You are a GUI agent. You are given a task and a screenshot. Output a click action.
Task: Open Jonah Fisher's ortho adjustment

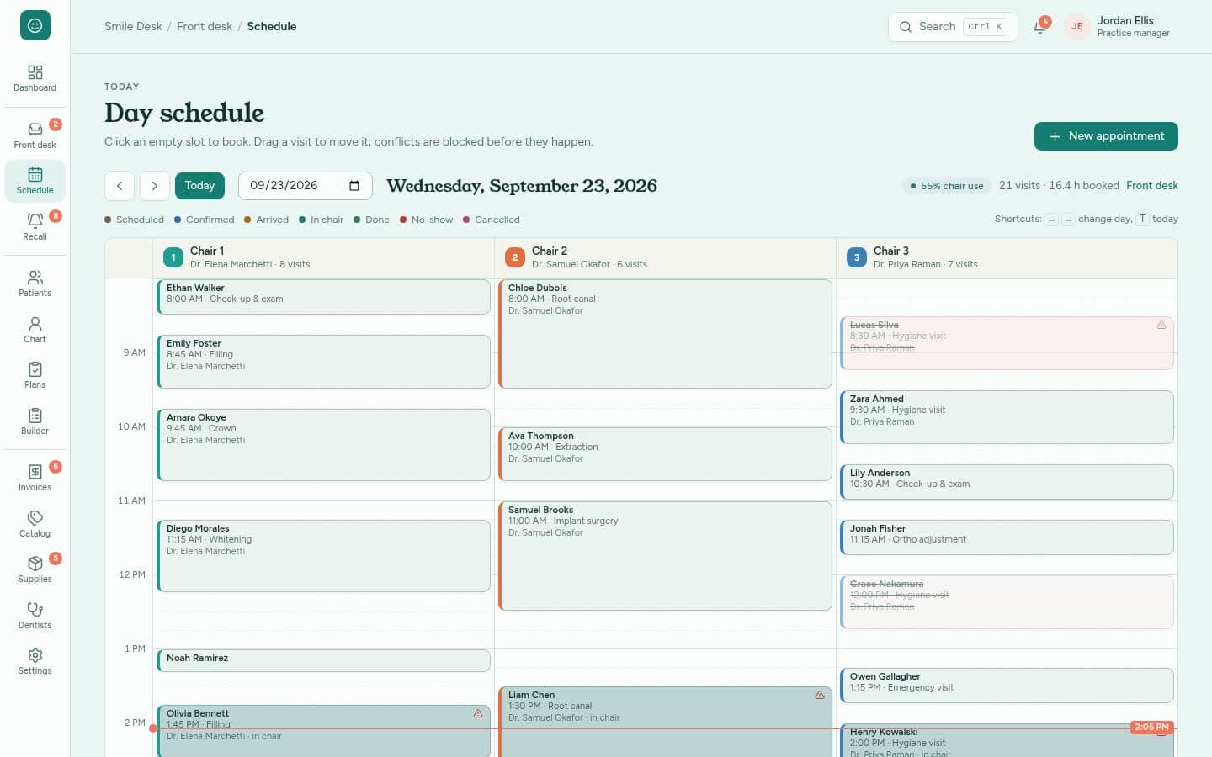pos(1007,537)
